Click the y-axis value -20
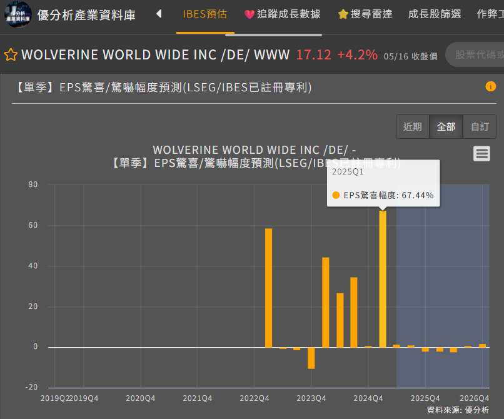The image size is (504, 419). [x=31, y=387]
